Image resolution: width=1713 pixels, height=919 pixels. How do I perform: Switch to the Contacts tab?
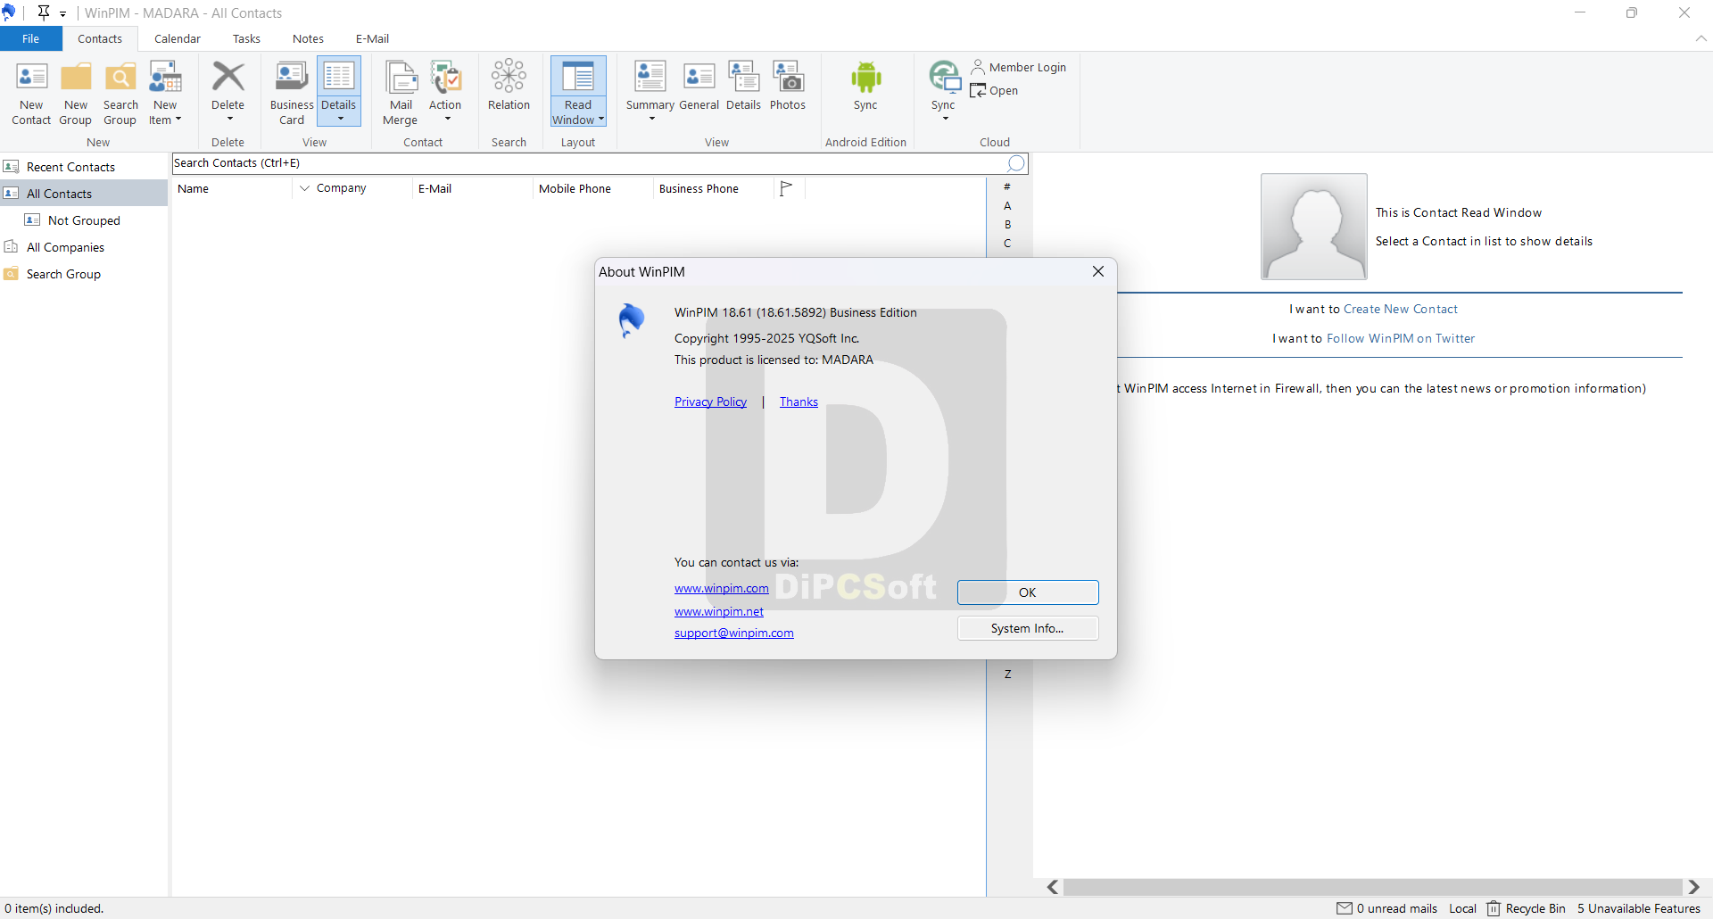(100, 38)
